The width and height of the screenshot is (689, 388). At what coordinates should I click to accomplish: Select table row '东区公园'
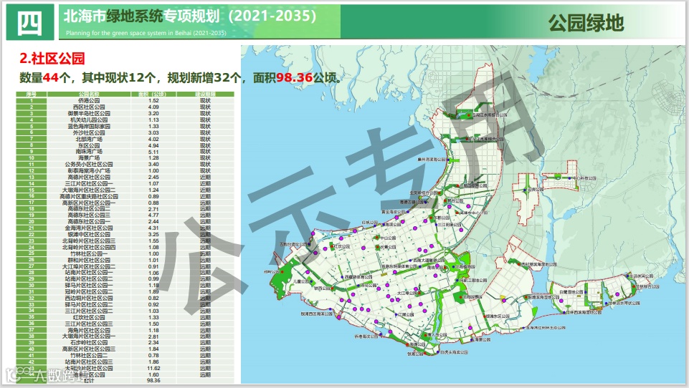pos(125,145)
